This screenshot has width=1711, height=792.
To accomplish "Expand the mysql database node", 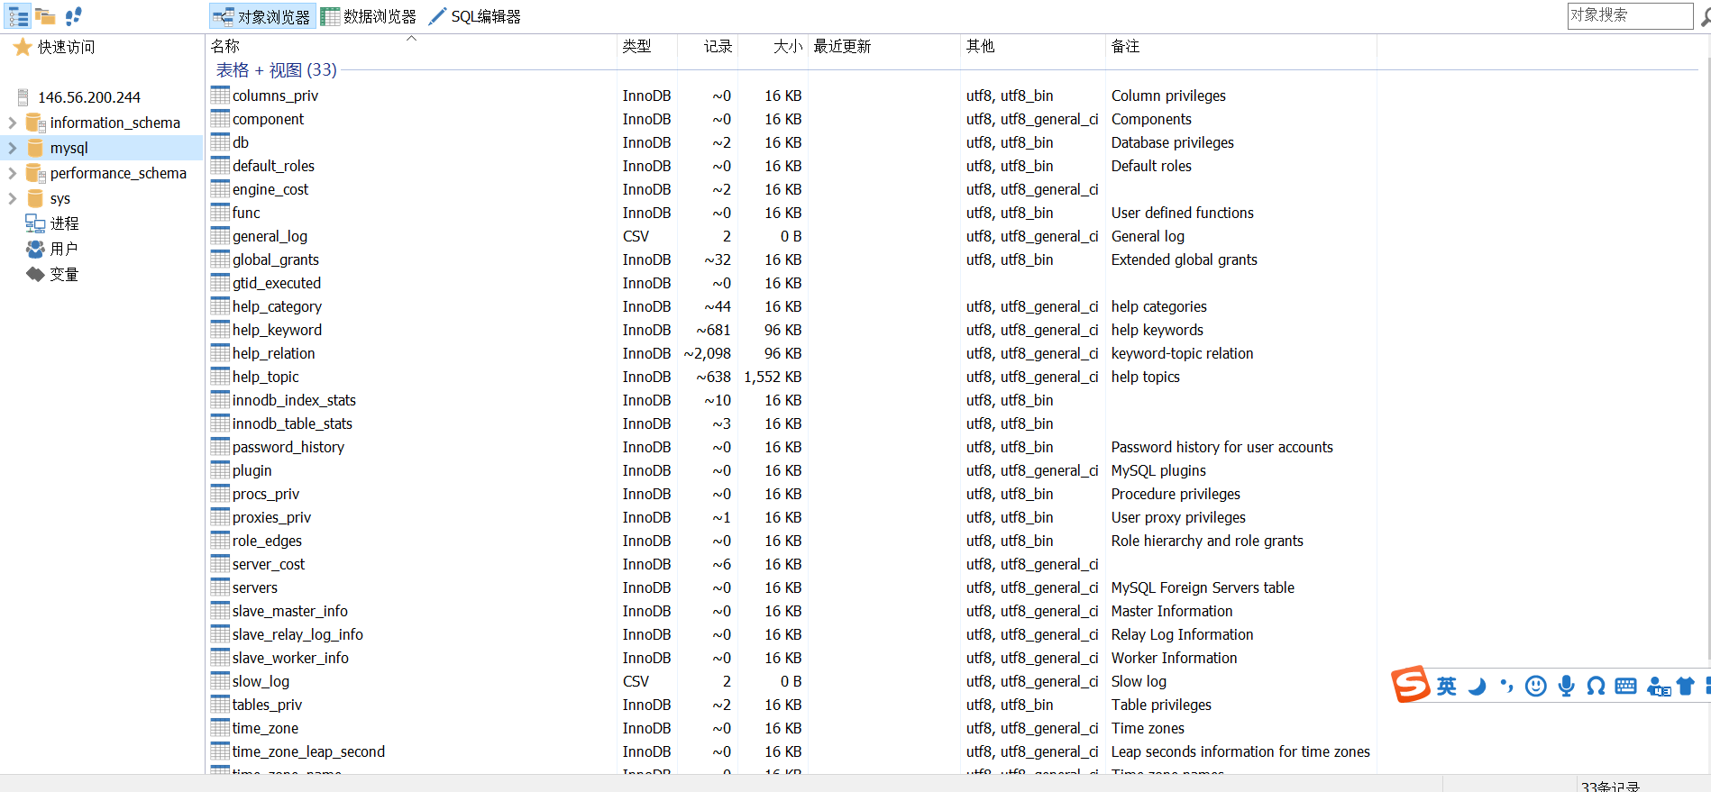I will click(x=13, y=148).
